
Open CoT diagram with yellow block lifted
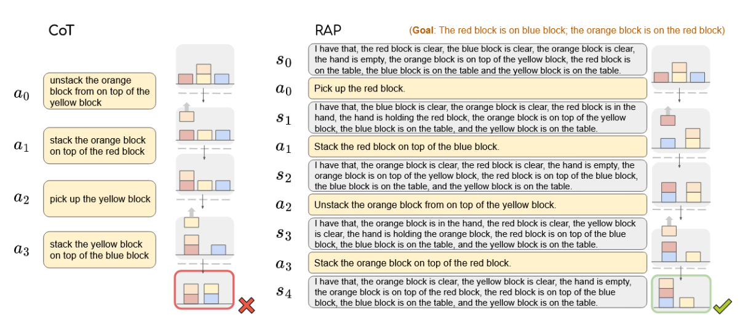pyautogui.click(x=205, y=237)
